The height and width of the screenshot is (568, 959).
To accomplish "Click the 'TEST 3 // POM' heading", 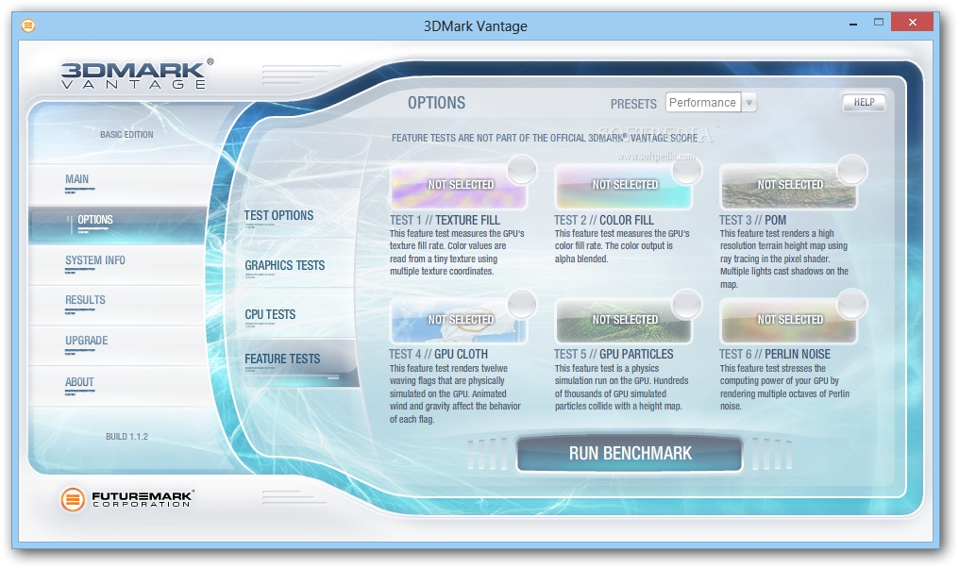I will [753, 220].
